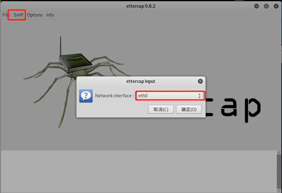Click the 取消(C) cancel button
The width and height of the screenshot is (282, 193).
coord(161,109)
